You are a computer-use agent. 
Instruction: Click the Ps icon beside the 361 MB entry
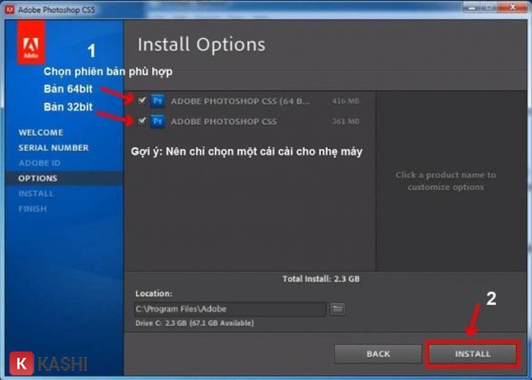pyautogui.click(x=158, y=121)
